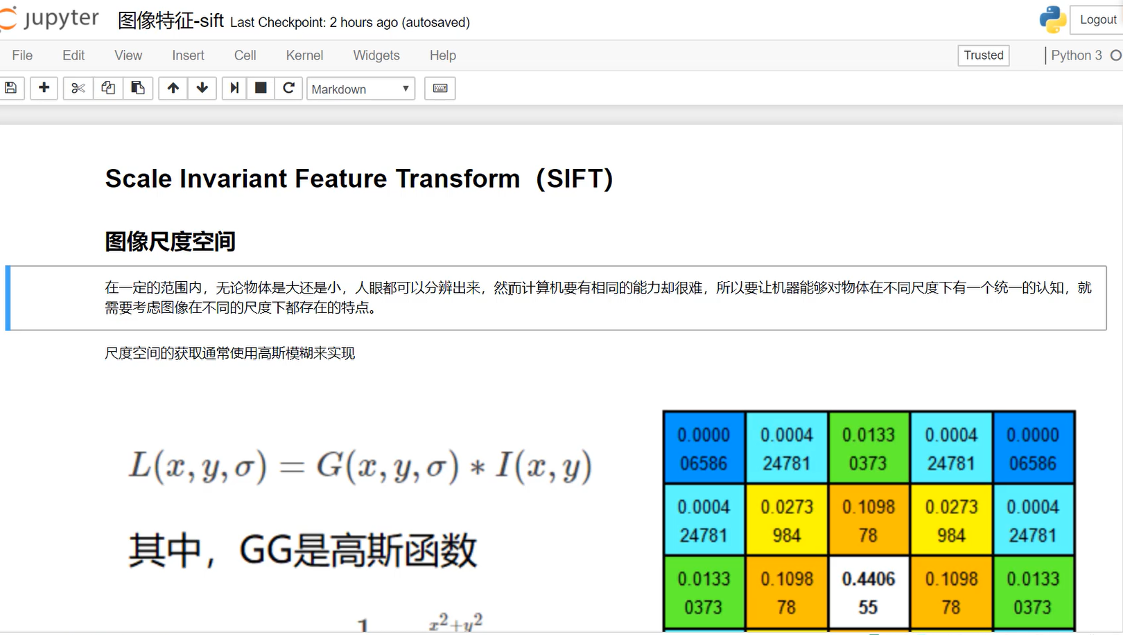1123x635 pixels.
Task: Open the Cell menu
Action: pos(245,55)
